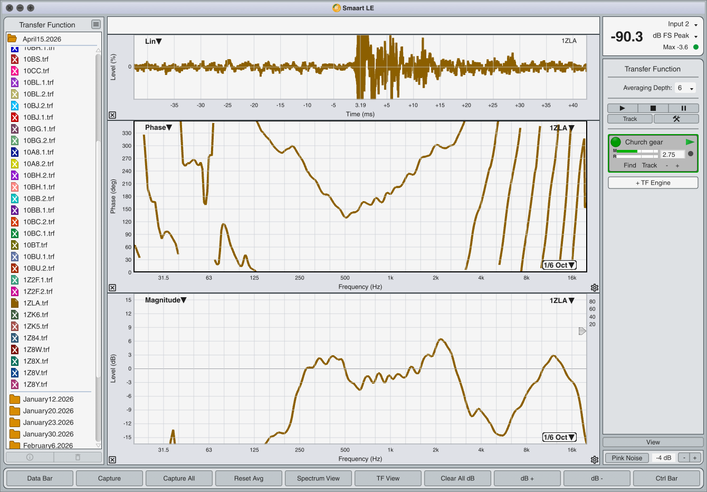Viewport: 707px width, 492px height.
Task: Stop measurement with the square stop button
Action: pyautogui.click(x=653, y=108)
